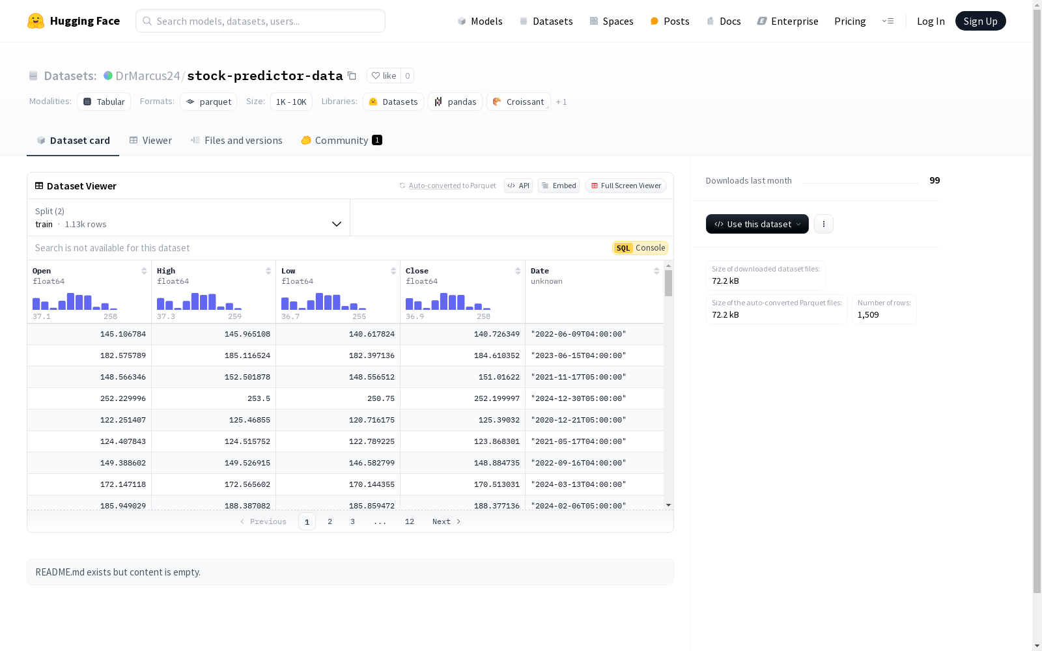Go to Models in top navigation

(x=480, y=21)
